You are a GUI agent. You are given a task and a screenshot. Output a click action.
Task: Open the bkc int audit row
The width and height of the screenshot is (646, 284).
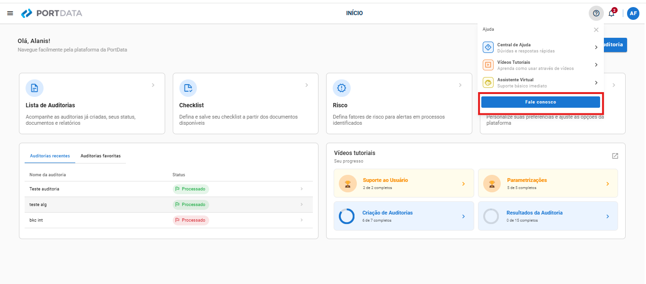168,220
